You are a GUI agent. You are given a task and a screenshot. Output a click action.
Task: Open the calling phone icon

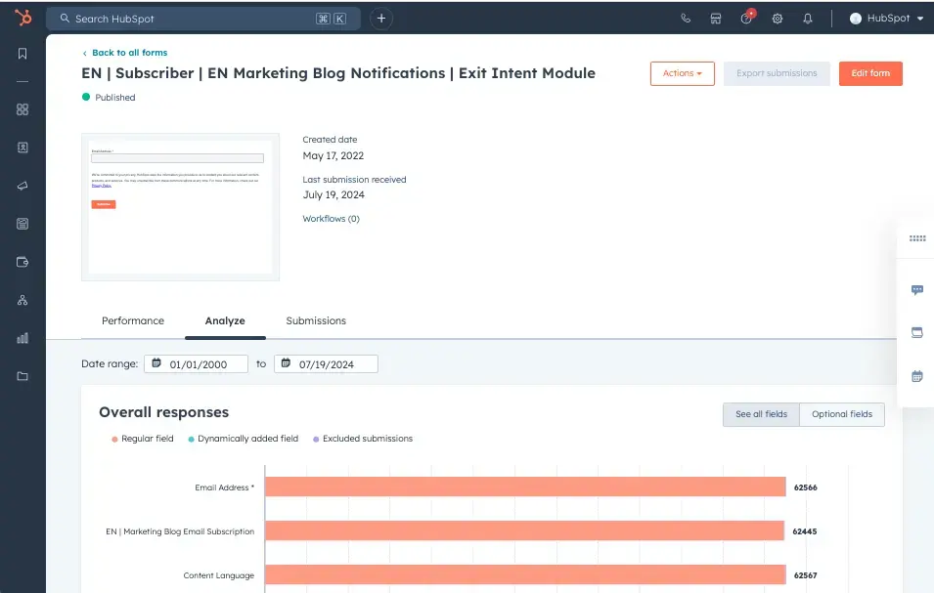pos(686,19)
